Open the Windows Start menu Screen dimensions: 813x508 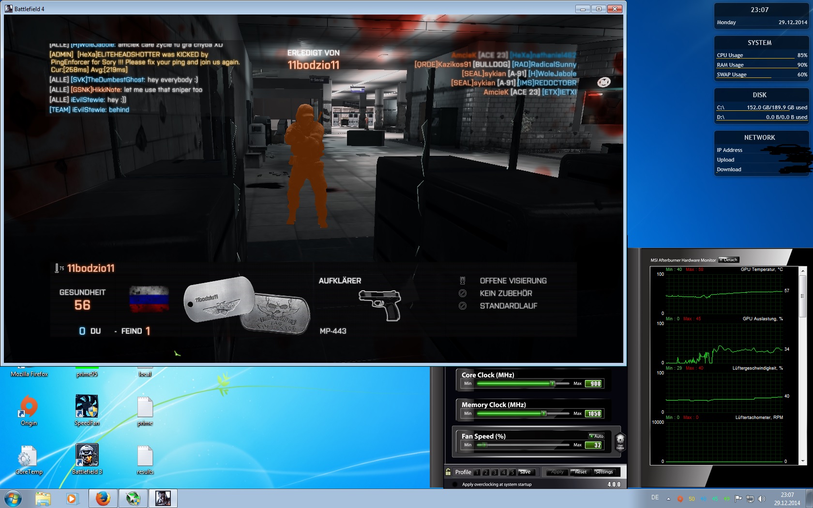coord(13,498)
